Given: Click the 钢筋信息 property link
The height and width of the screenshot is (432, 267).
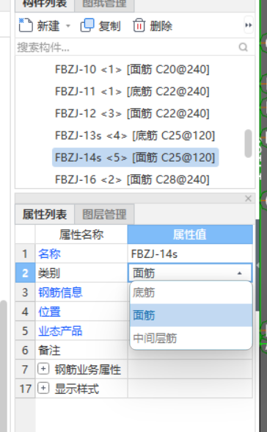Looking at the screenshot, I should pos(60,292).
